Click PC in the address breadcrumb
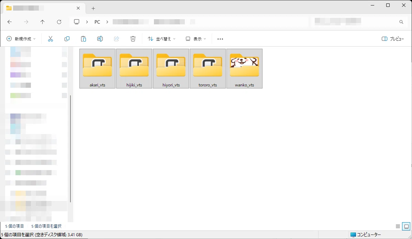The image size is (412, 239). pyautogui.click(x=97, y=22)
